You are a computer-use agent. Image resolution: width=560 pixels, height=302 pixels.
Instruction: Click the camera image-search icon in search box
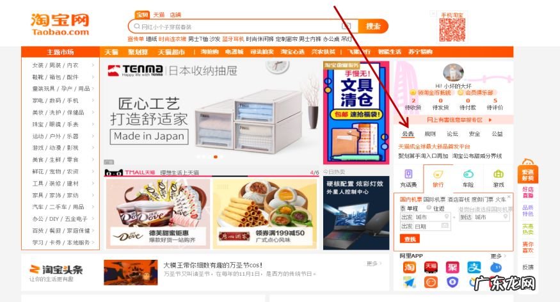pos(346,26)
